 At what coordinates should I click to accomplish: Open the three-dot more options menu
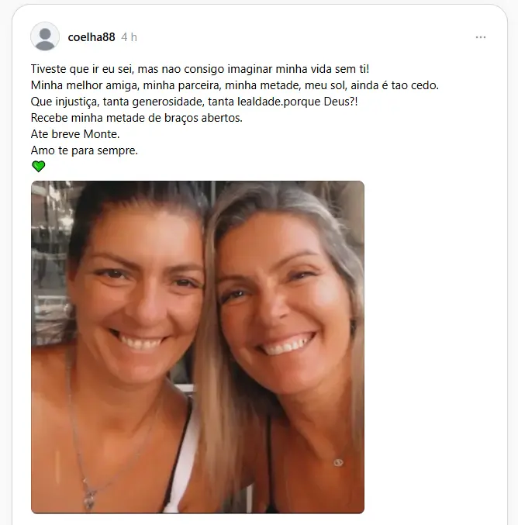click(x=481, y=37)
